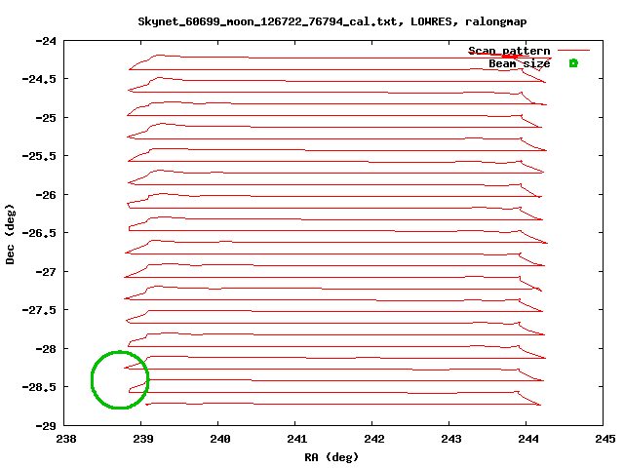Image resolution: width=624 pixels, height=468 pixels.
Task: Click the x-axis tick label 242
Action: click(x=374, y=439)
